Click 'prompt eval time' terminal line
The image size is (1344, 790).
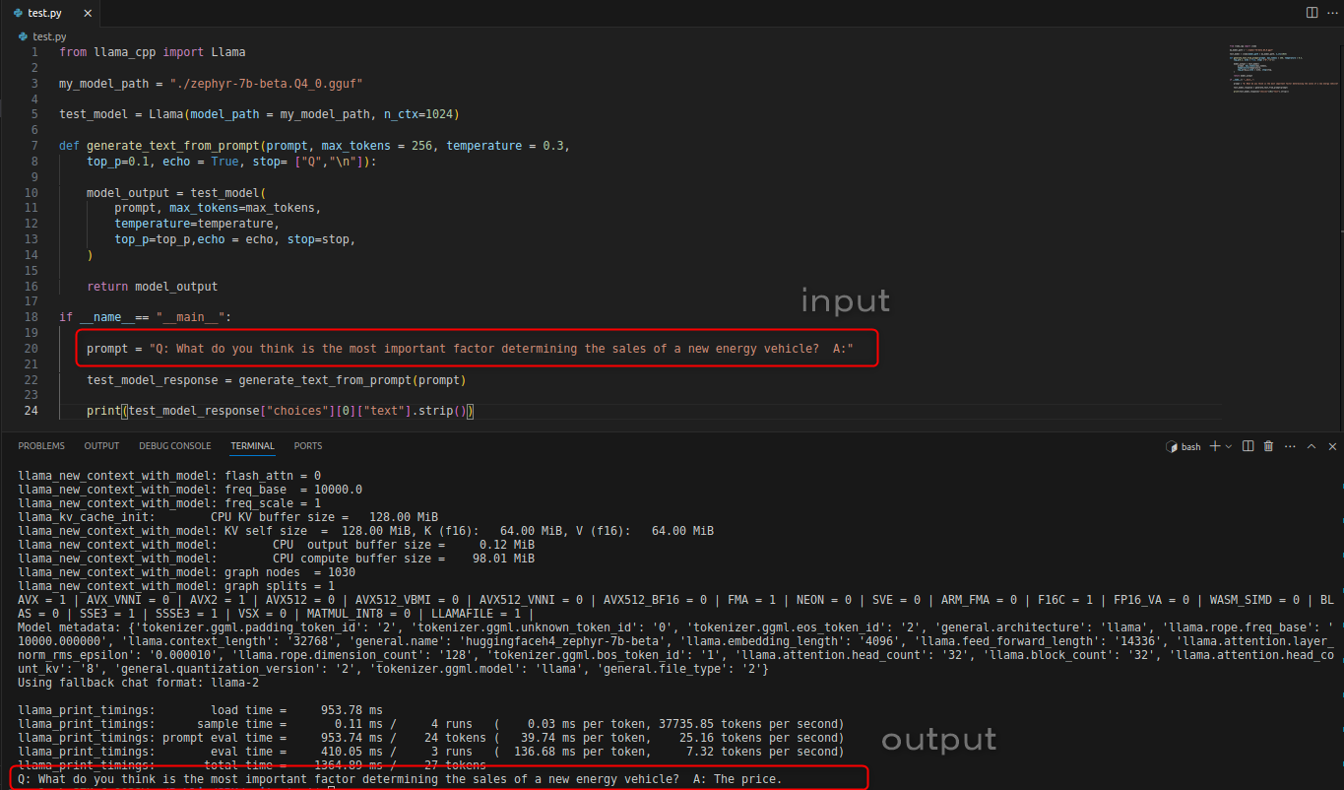pos(431,737)
